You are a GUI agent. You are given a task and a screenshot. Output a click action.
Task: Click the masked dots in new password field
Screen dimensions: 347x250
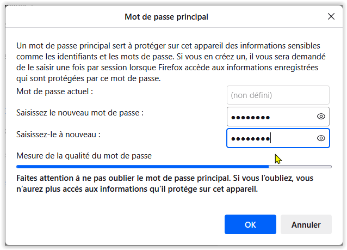250,117
